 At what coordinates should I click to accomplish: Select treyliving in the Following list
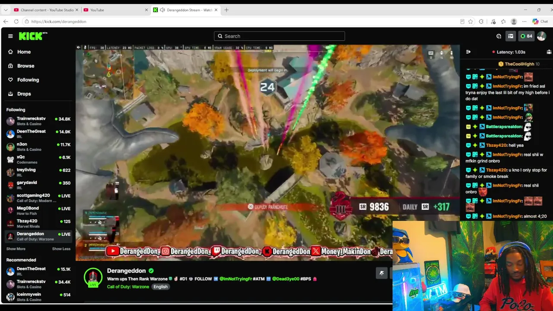38,172
